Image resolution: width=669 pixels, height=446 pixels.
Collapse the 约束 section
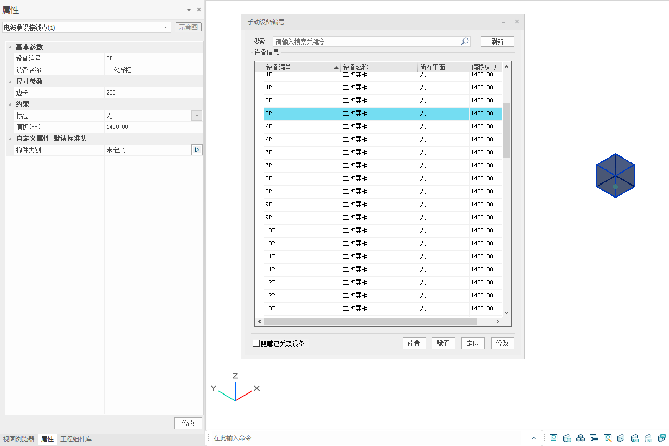coord(10,104)
